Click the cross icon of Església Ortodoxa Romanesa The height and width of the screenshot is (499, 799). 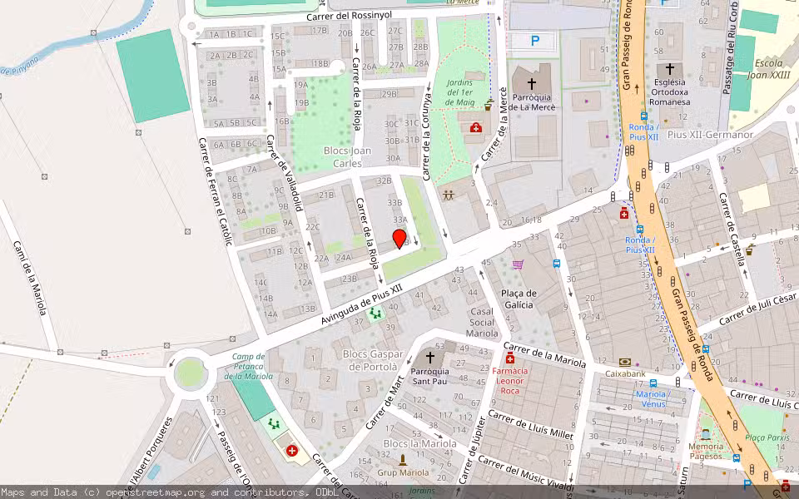pos(669,68)
